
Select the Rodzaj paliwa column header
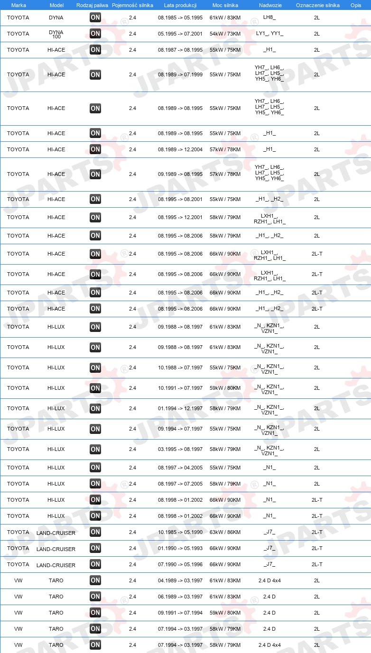92,5
